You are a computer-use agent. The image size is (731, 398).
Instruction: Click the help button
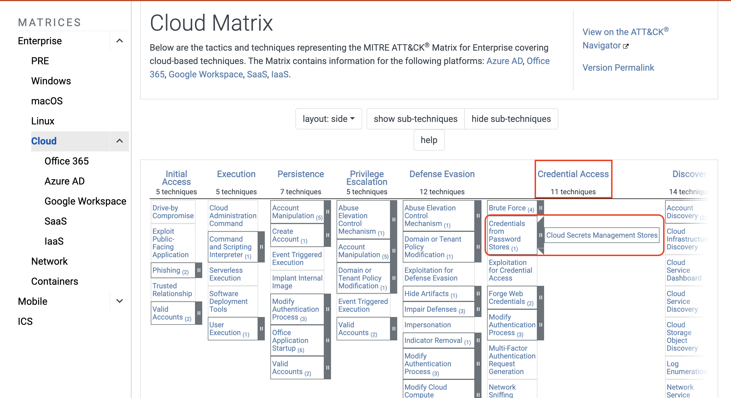[428, 140]
